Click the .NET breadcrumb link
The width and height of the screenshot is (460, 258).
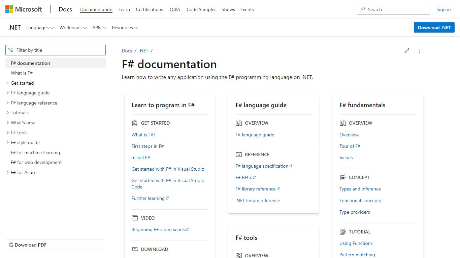(143, 51)
